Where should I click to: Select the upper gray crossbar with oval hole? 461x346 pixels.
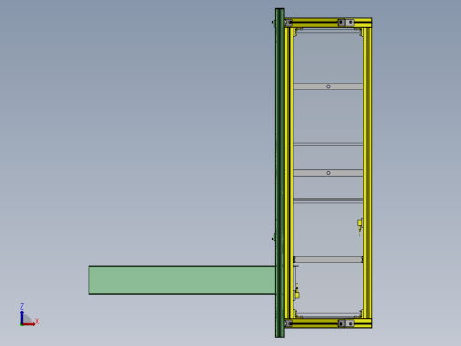point(328,86)
